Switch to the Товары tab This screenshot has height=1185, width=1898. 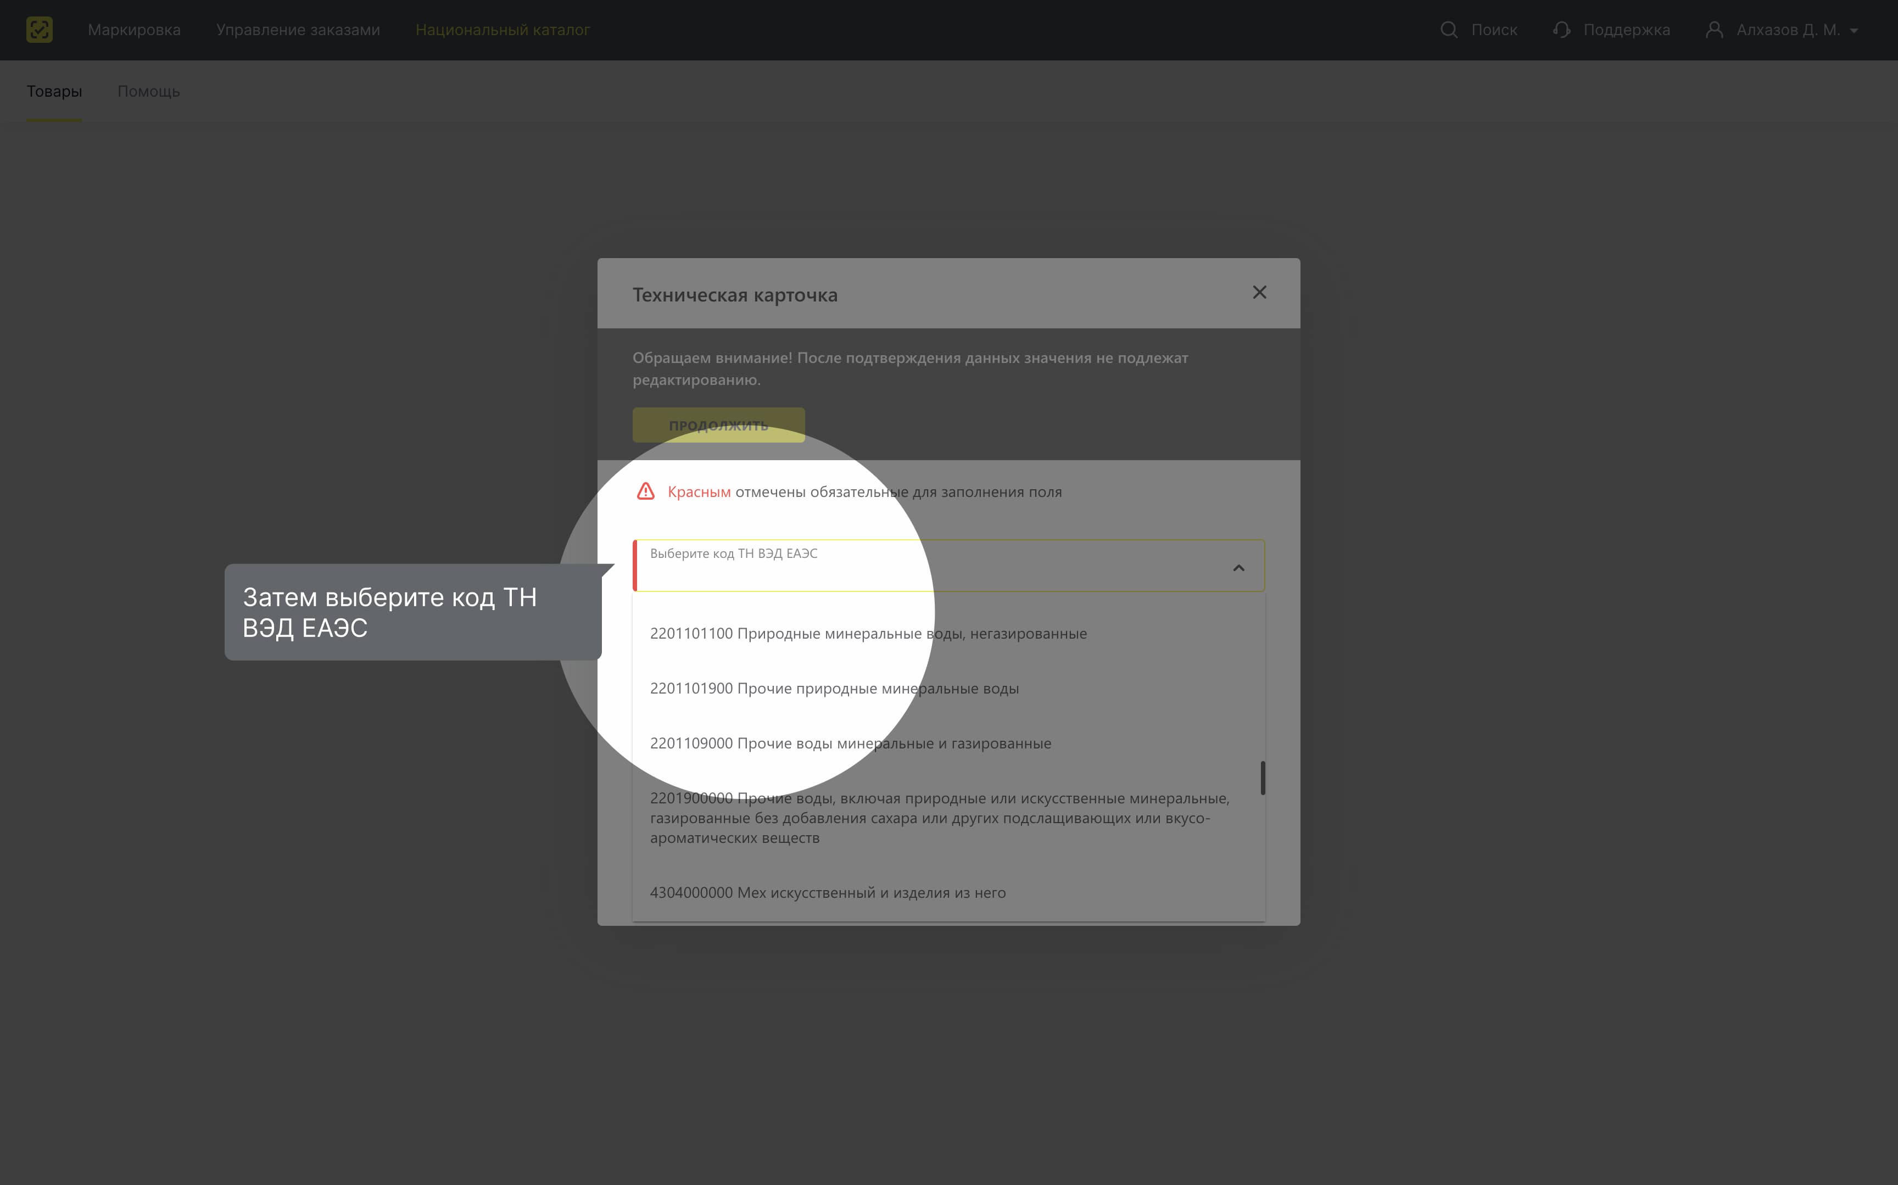tap(54, 91)
